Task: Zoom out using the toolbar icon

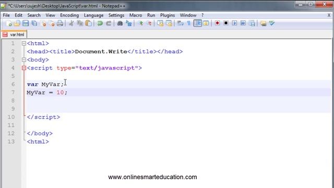Action: point(149,23)
